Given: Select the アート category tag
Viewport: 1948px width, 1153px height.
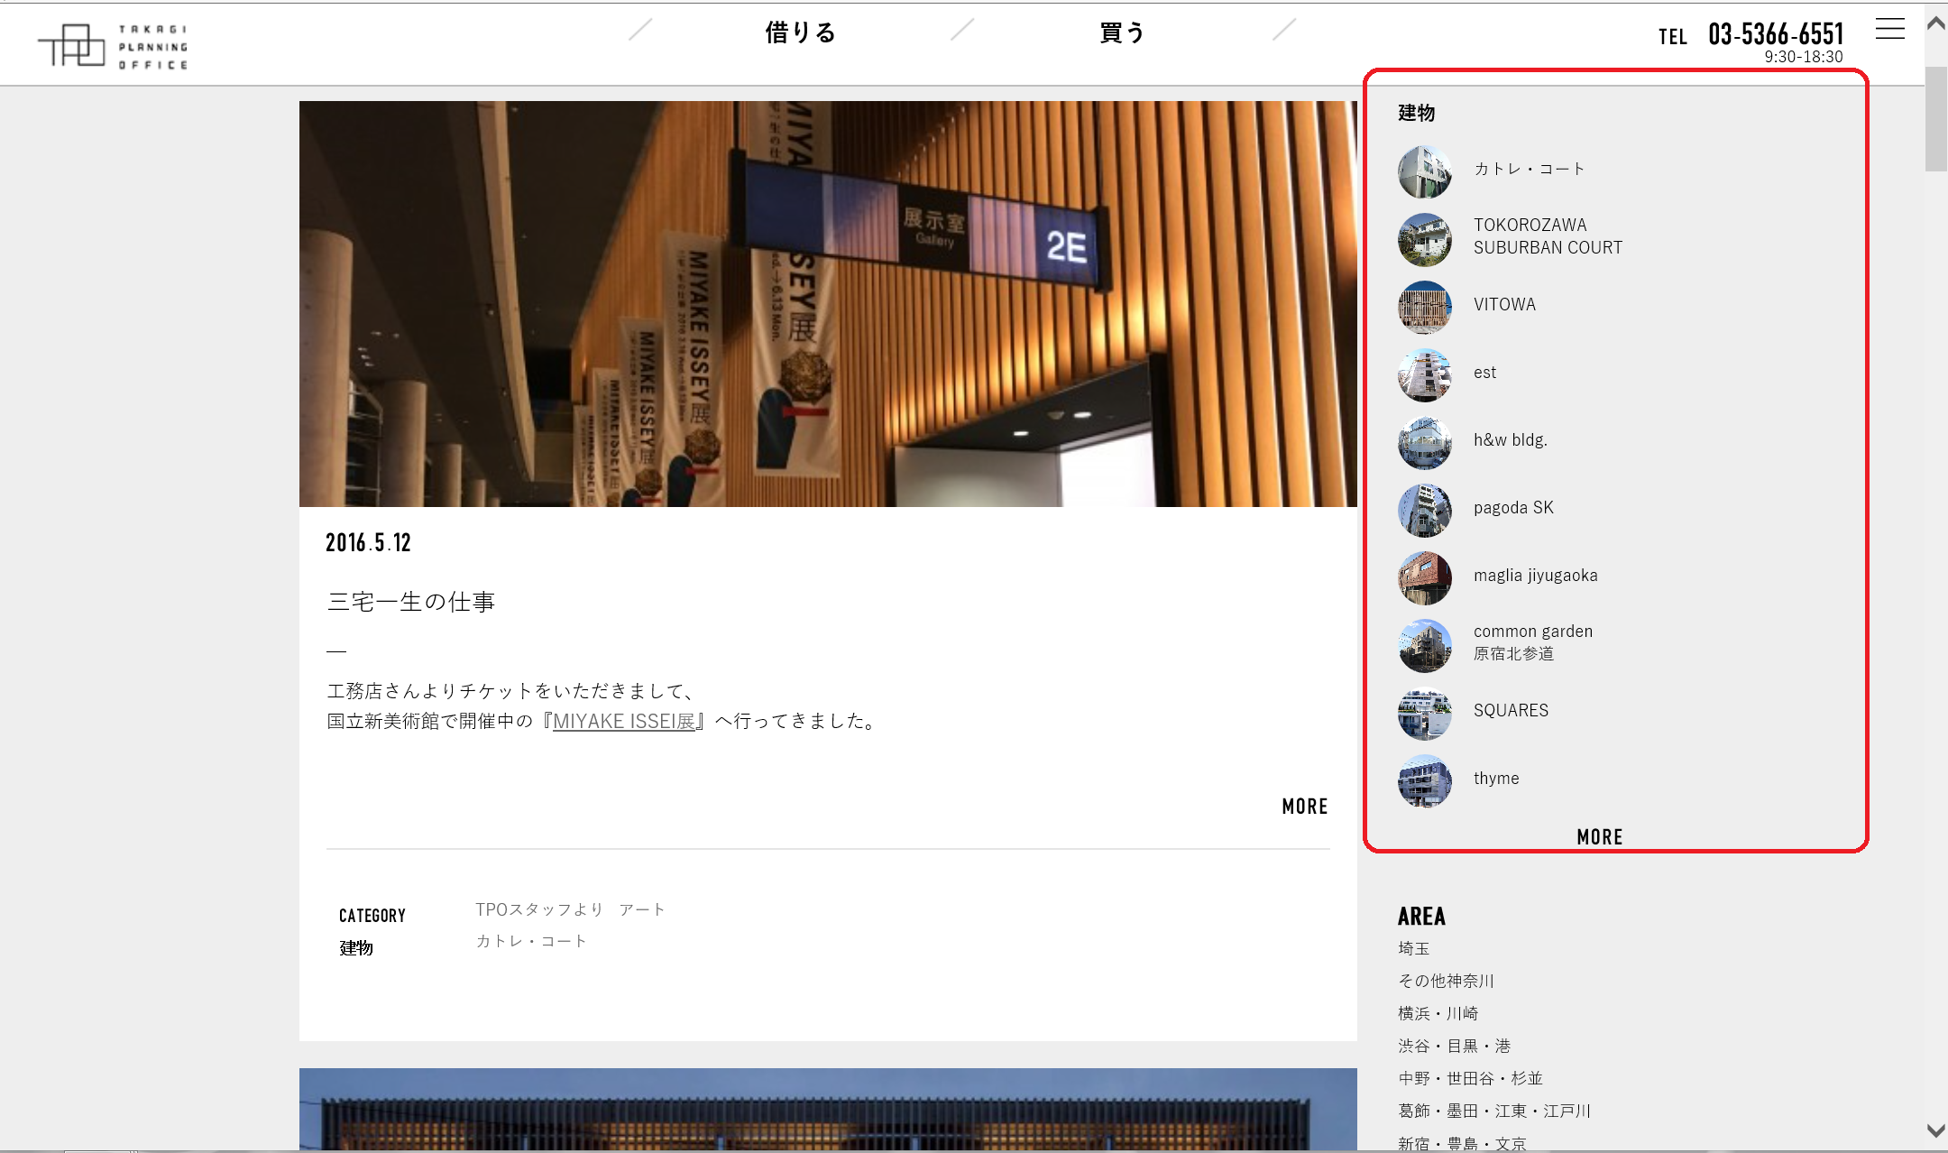Looking at the screenshot, I should click(642, 909).
